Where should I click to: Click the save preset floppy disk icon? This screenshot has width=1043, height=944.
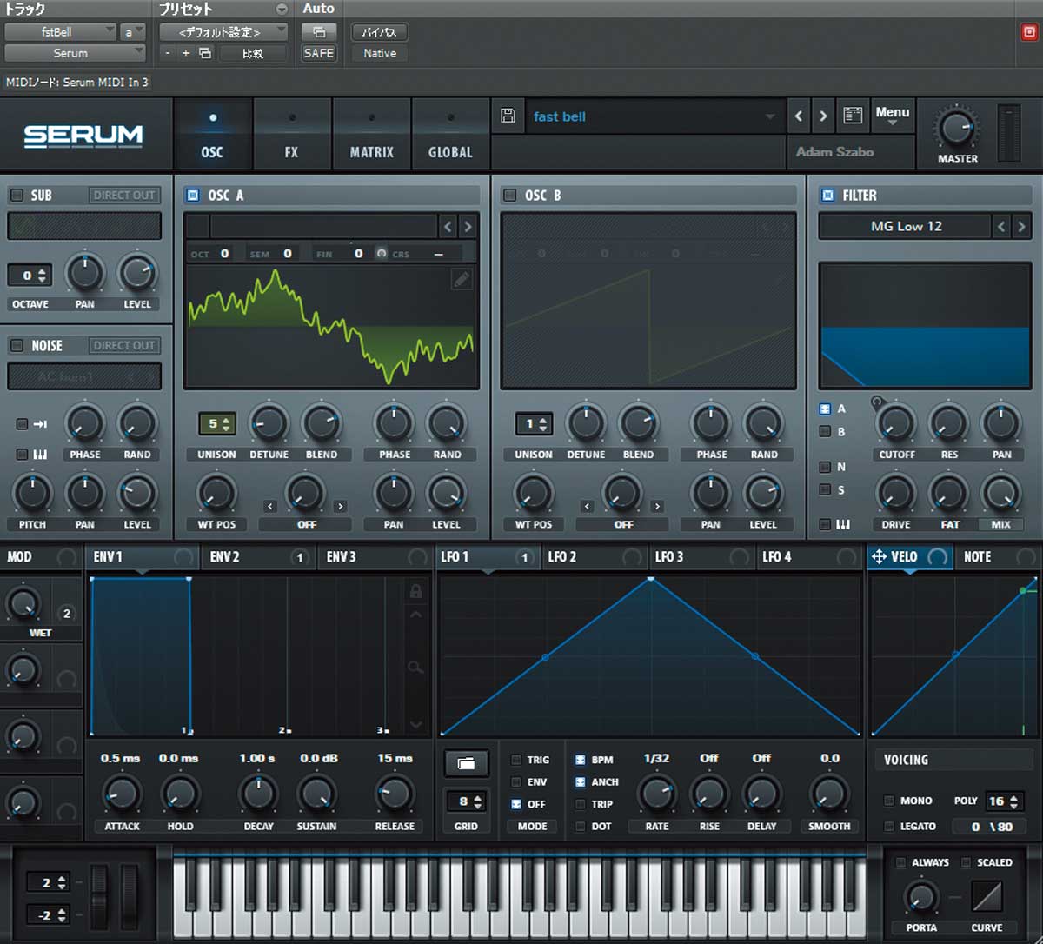(508, 116)
